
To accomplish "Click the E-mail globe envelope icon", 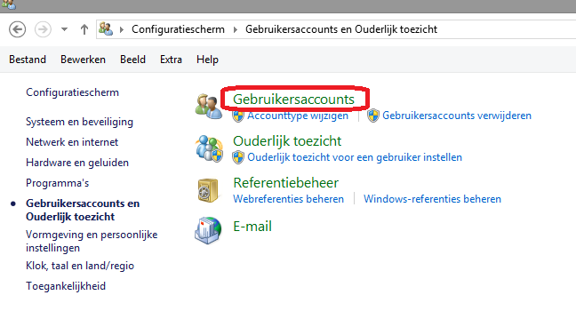I will click(x=208, y=230).
